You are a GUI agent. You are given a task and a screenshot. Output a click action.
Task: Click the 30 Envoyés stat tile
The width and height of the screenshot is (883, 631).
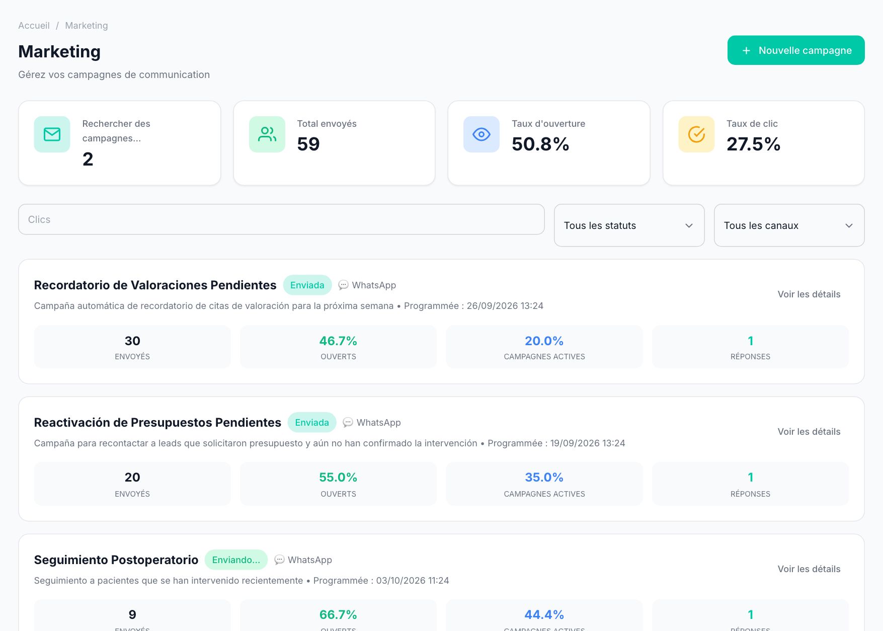click(x=132, y=347)
